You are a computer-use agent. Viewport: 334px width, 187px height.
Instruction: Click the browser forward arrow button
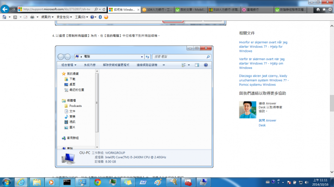13,9
